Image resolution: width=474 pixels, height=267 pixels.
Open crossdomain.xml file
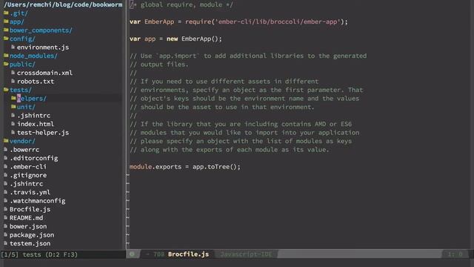(x=44, y=73)
